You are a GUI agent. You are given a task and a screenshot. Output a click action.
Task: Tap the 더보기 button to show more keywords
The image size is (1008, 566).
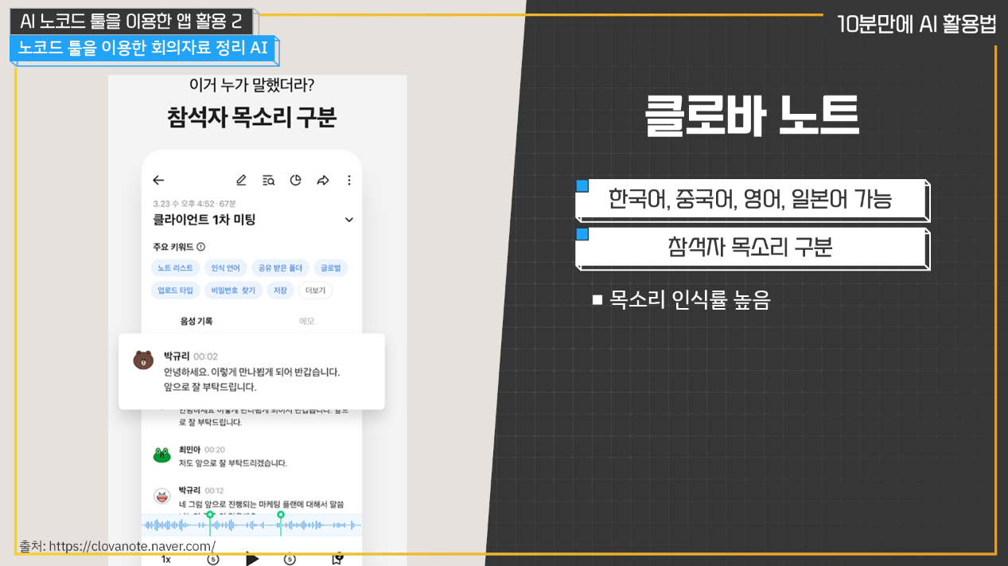click(316, 291)
